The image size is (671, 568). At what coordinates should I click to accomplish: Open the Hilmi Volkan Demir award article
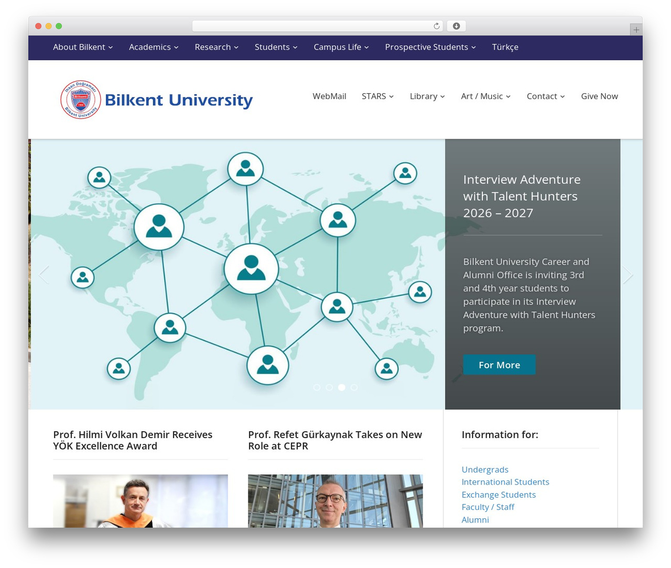(133, 440)
